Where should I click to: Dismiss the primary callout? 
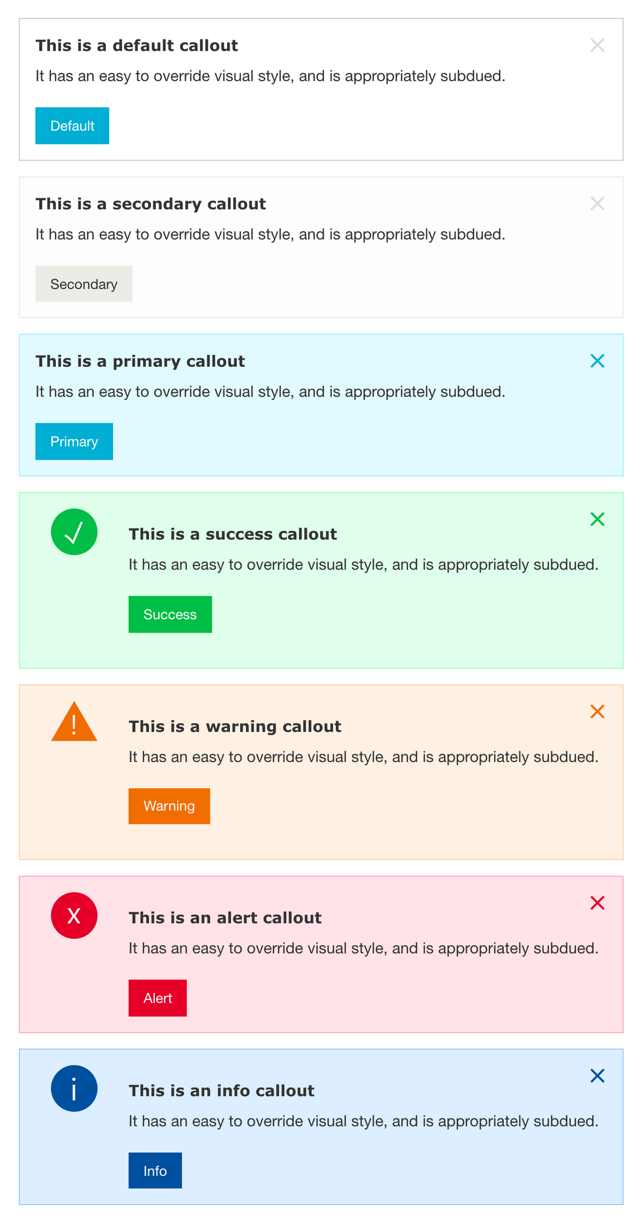(597, 361)
